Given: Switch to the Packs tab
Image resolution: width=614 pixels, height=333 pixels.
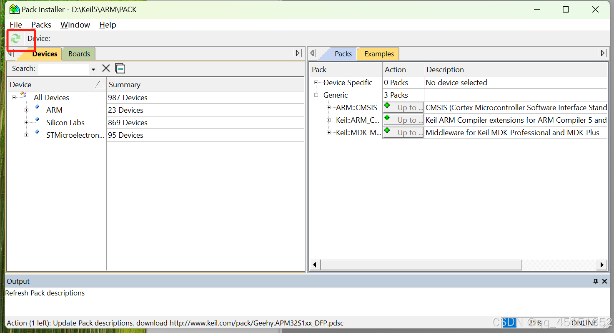Looking at the screenshot, I should tap(343, 54).
